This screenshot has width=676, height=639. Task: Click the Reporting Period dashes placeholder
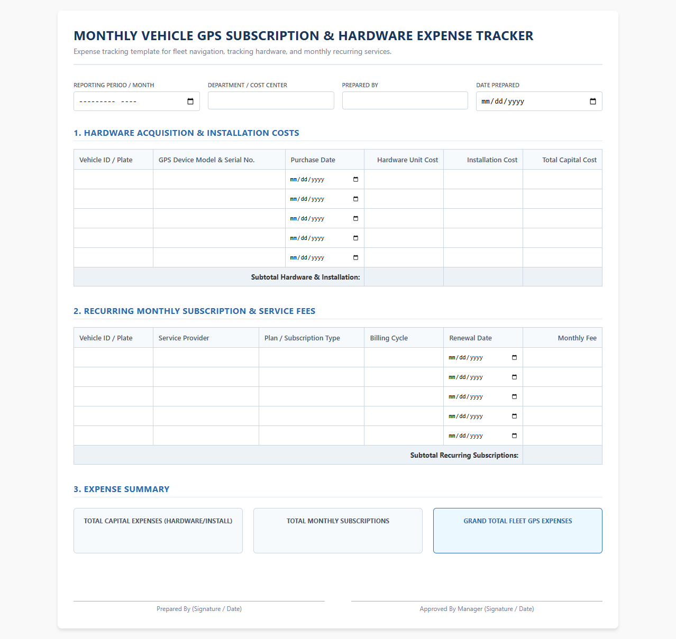coord(108,101)
